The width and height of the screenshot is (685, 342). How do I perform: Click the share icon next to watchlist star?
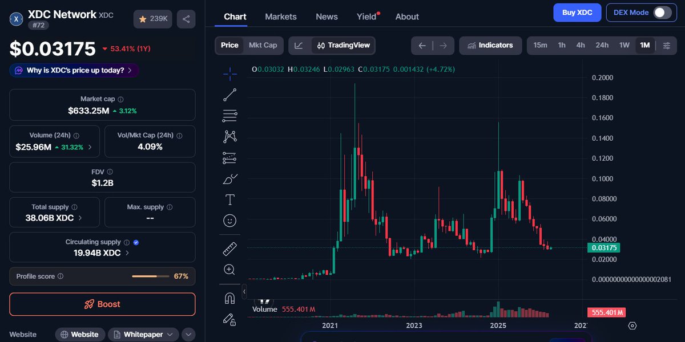186,19
